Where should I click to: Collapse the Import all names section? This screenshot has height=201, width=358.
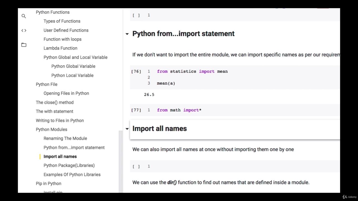[x=127, y=129]
